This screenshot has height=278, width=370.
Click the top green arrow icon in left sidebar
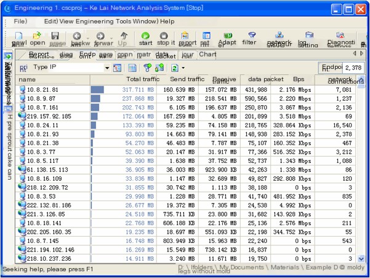[x=8, y=57]
